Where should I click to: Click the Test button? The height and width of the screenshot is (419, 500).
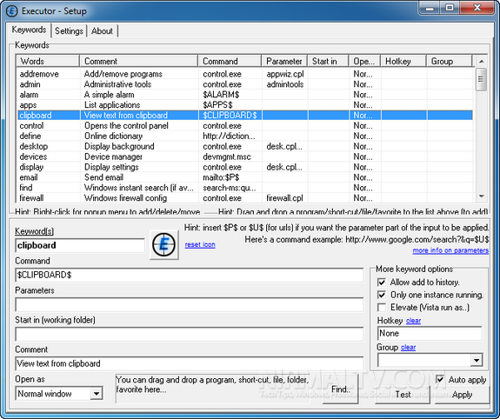(x=403, y=395)
